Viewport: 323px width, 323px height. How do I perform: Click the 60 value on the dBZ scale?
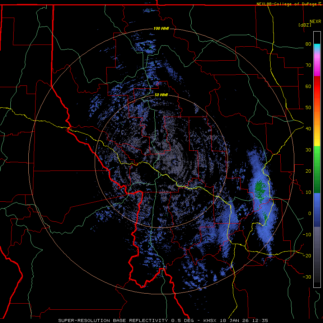coord(308,86)
